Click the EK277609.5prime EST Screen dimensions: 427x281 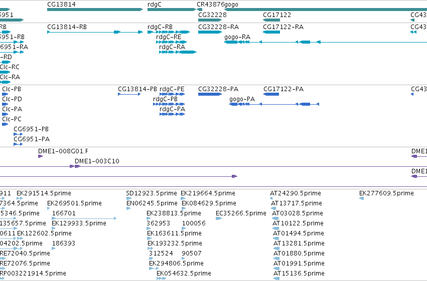pyautogui.click(x=361, y=198)
